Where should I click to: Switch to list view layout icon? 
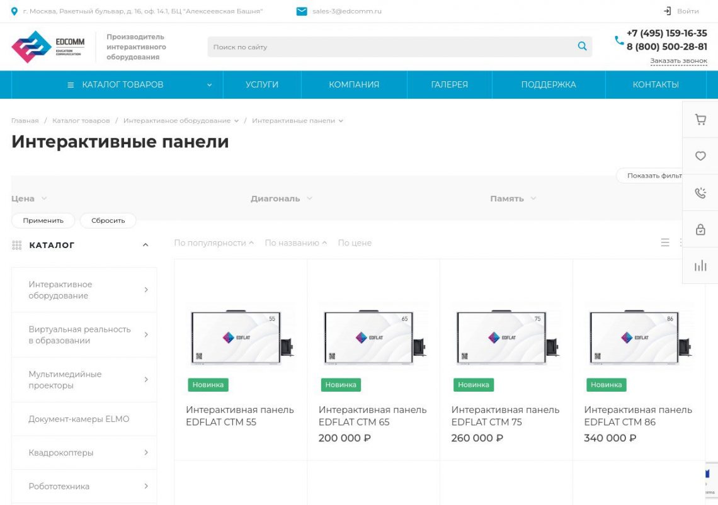665,242
